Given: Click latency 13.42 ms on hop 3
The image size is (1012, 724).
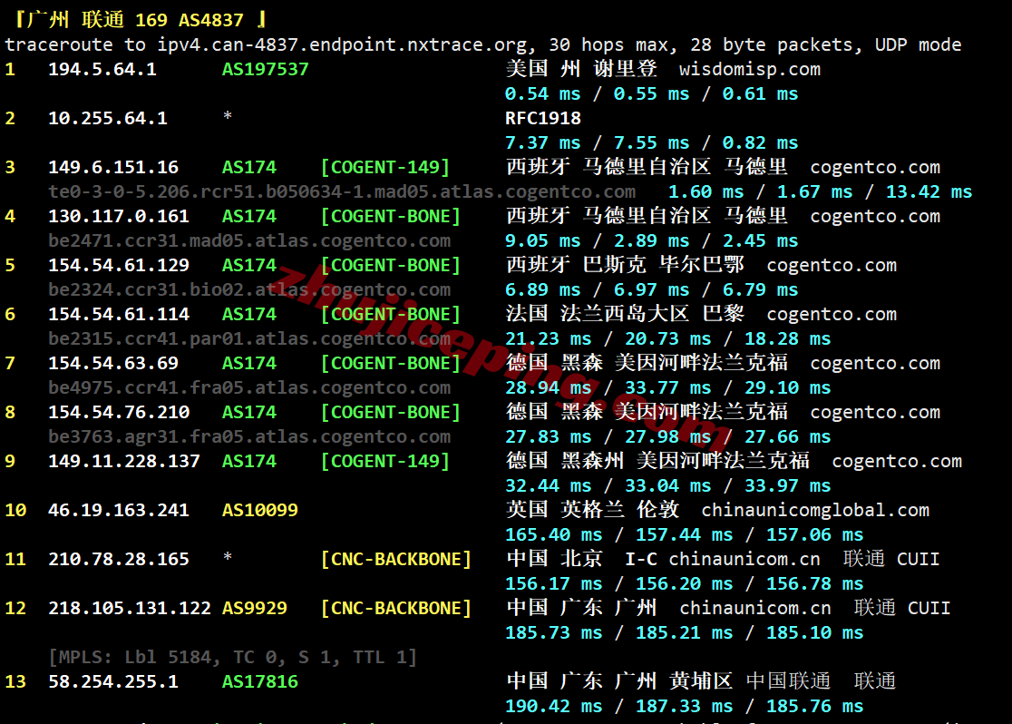Looking at the screenshot, I should click(929, 191).
